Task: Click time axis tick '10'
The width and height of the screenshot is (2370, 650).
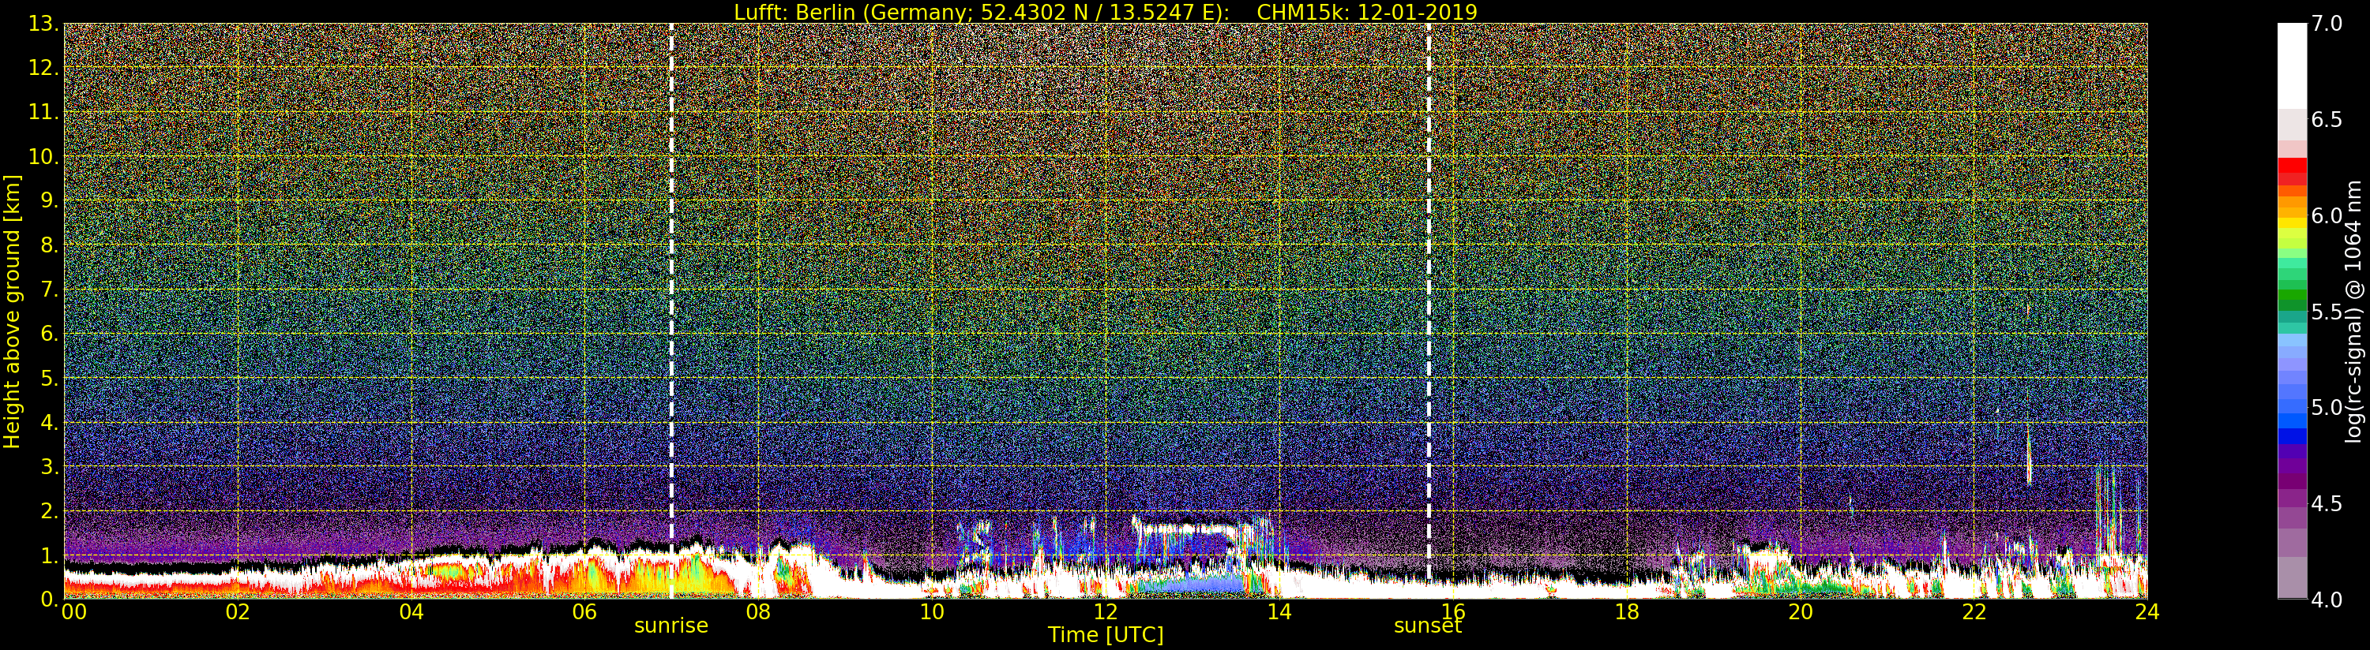Action: 932,611
